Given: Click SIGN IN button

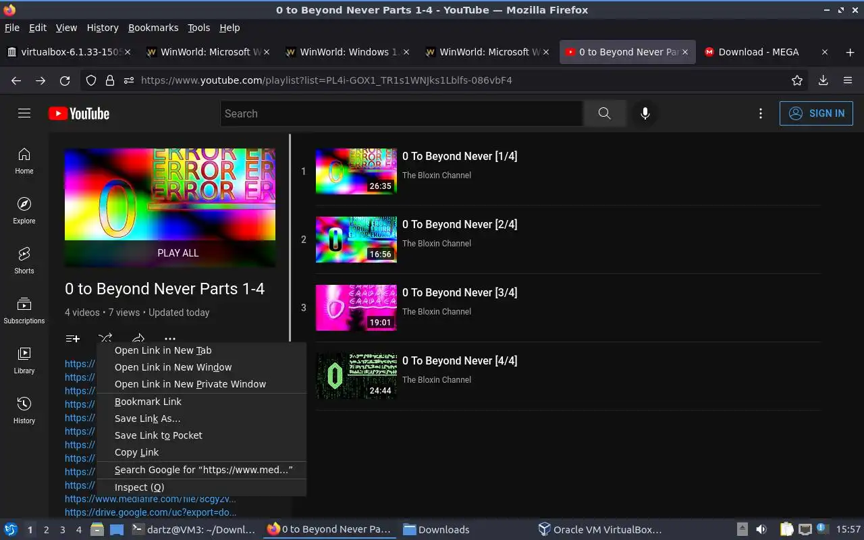Looking at the screenshot, I should 816,113.
